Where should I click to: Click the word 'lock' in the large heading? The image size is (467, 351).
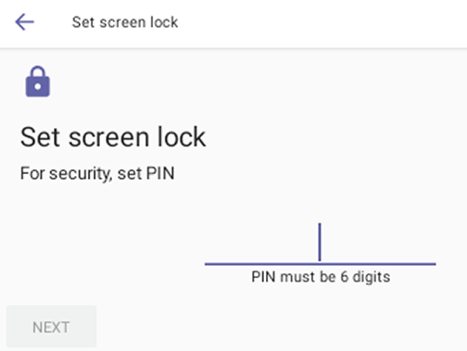pyautogui.click(x=182, y=137)
